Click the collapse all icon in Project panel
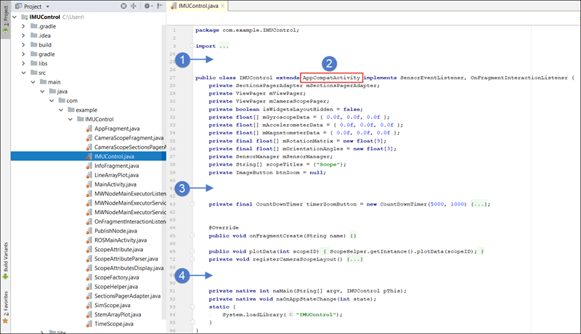This screenshot has width=581, height=334. click(133, 6)
